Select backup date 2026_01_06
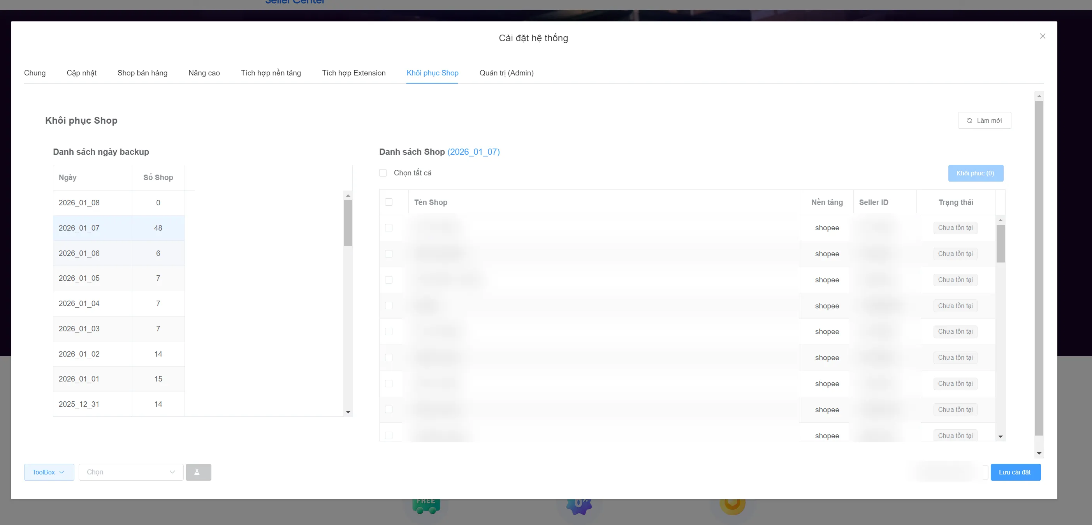The image size is (1092, 525). click(119, 253)
